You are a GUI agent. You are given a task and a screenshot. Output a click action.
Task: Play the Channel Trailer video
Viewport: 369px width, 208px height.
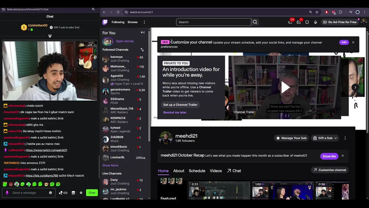(x=285, y=87)
